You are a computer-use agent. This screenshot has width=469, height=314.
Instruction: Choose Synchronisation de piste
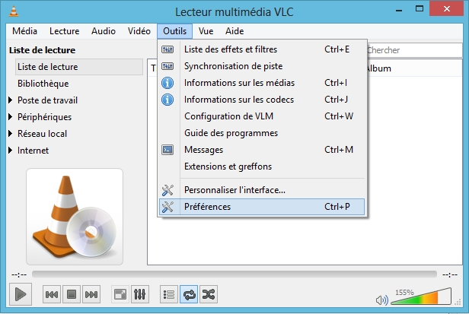[x=262, y=66]
